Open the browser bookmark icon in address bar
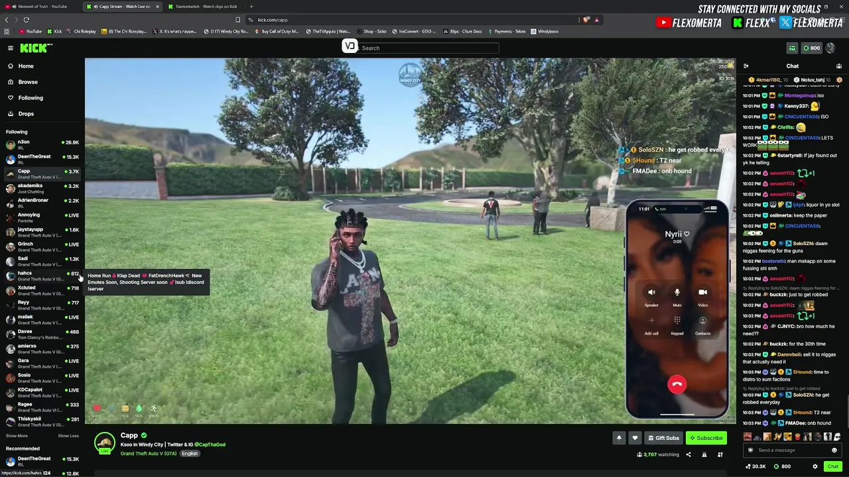Screen dimensions: 849x477 237,20
